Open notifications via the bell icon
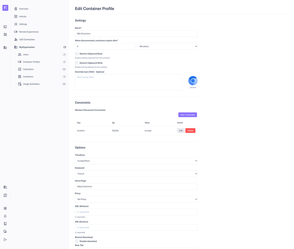 (5, 216)
